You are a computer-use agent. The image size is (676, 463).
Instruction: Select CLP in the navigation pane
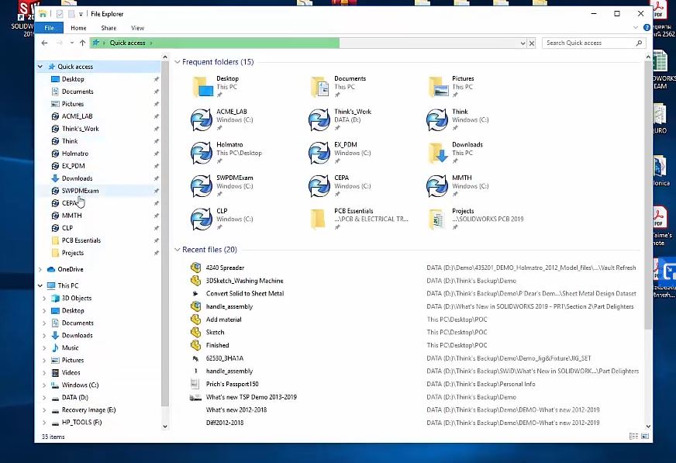[67, 228]
